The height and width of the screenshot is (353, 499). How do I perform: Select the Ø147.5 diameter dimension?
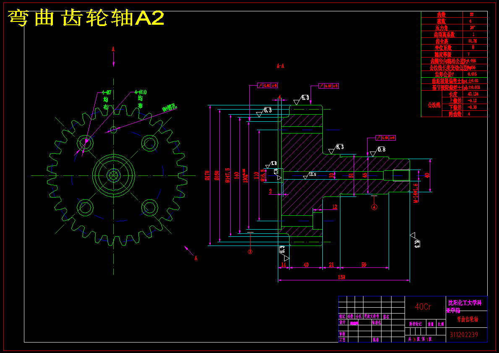point(227,175)
